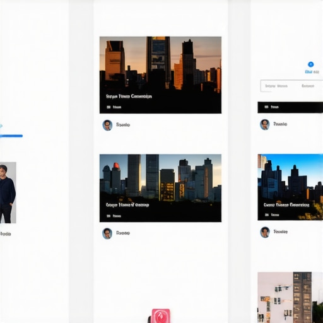Open the pale pink apartment building thumbnail
This screenshot has width=323, height=323.
(x=290, y=297)
